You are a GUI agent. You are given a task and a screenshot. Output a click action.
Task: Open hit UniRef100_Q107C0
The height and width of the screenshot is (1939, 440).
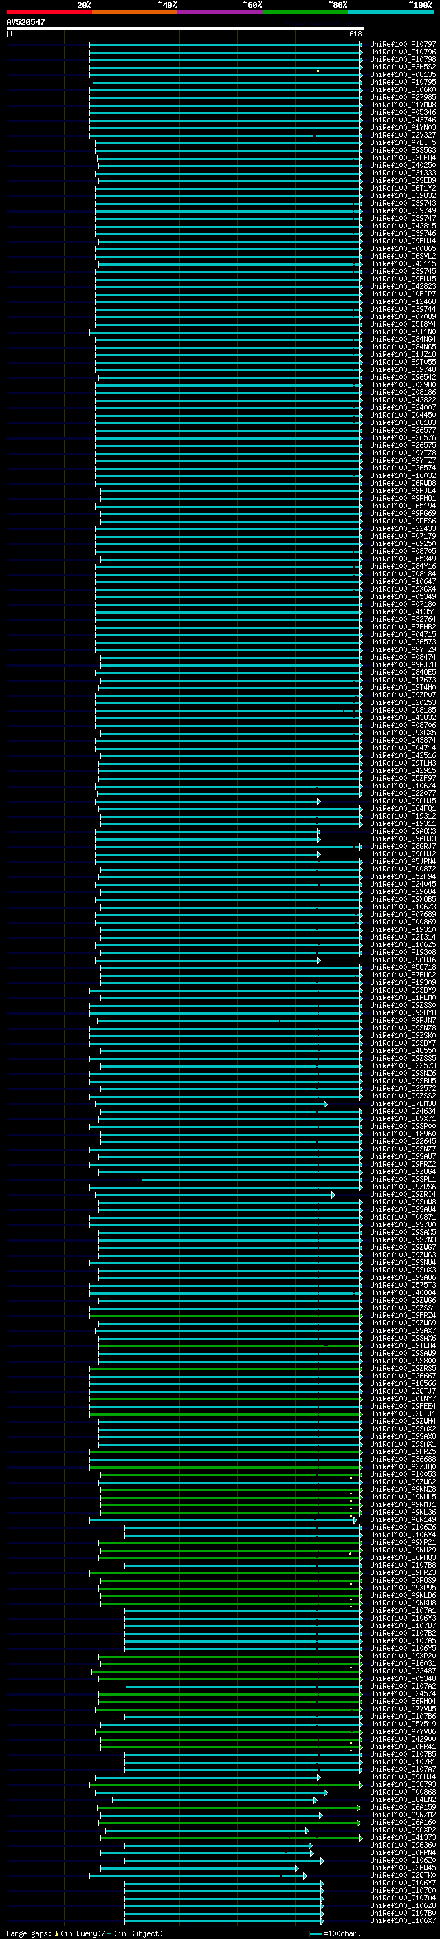tap(403, 1891)
